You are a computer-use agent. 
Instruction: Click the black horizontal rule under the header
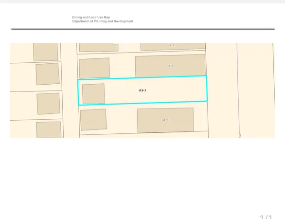142,29
